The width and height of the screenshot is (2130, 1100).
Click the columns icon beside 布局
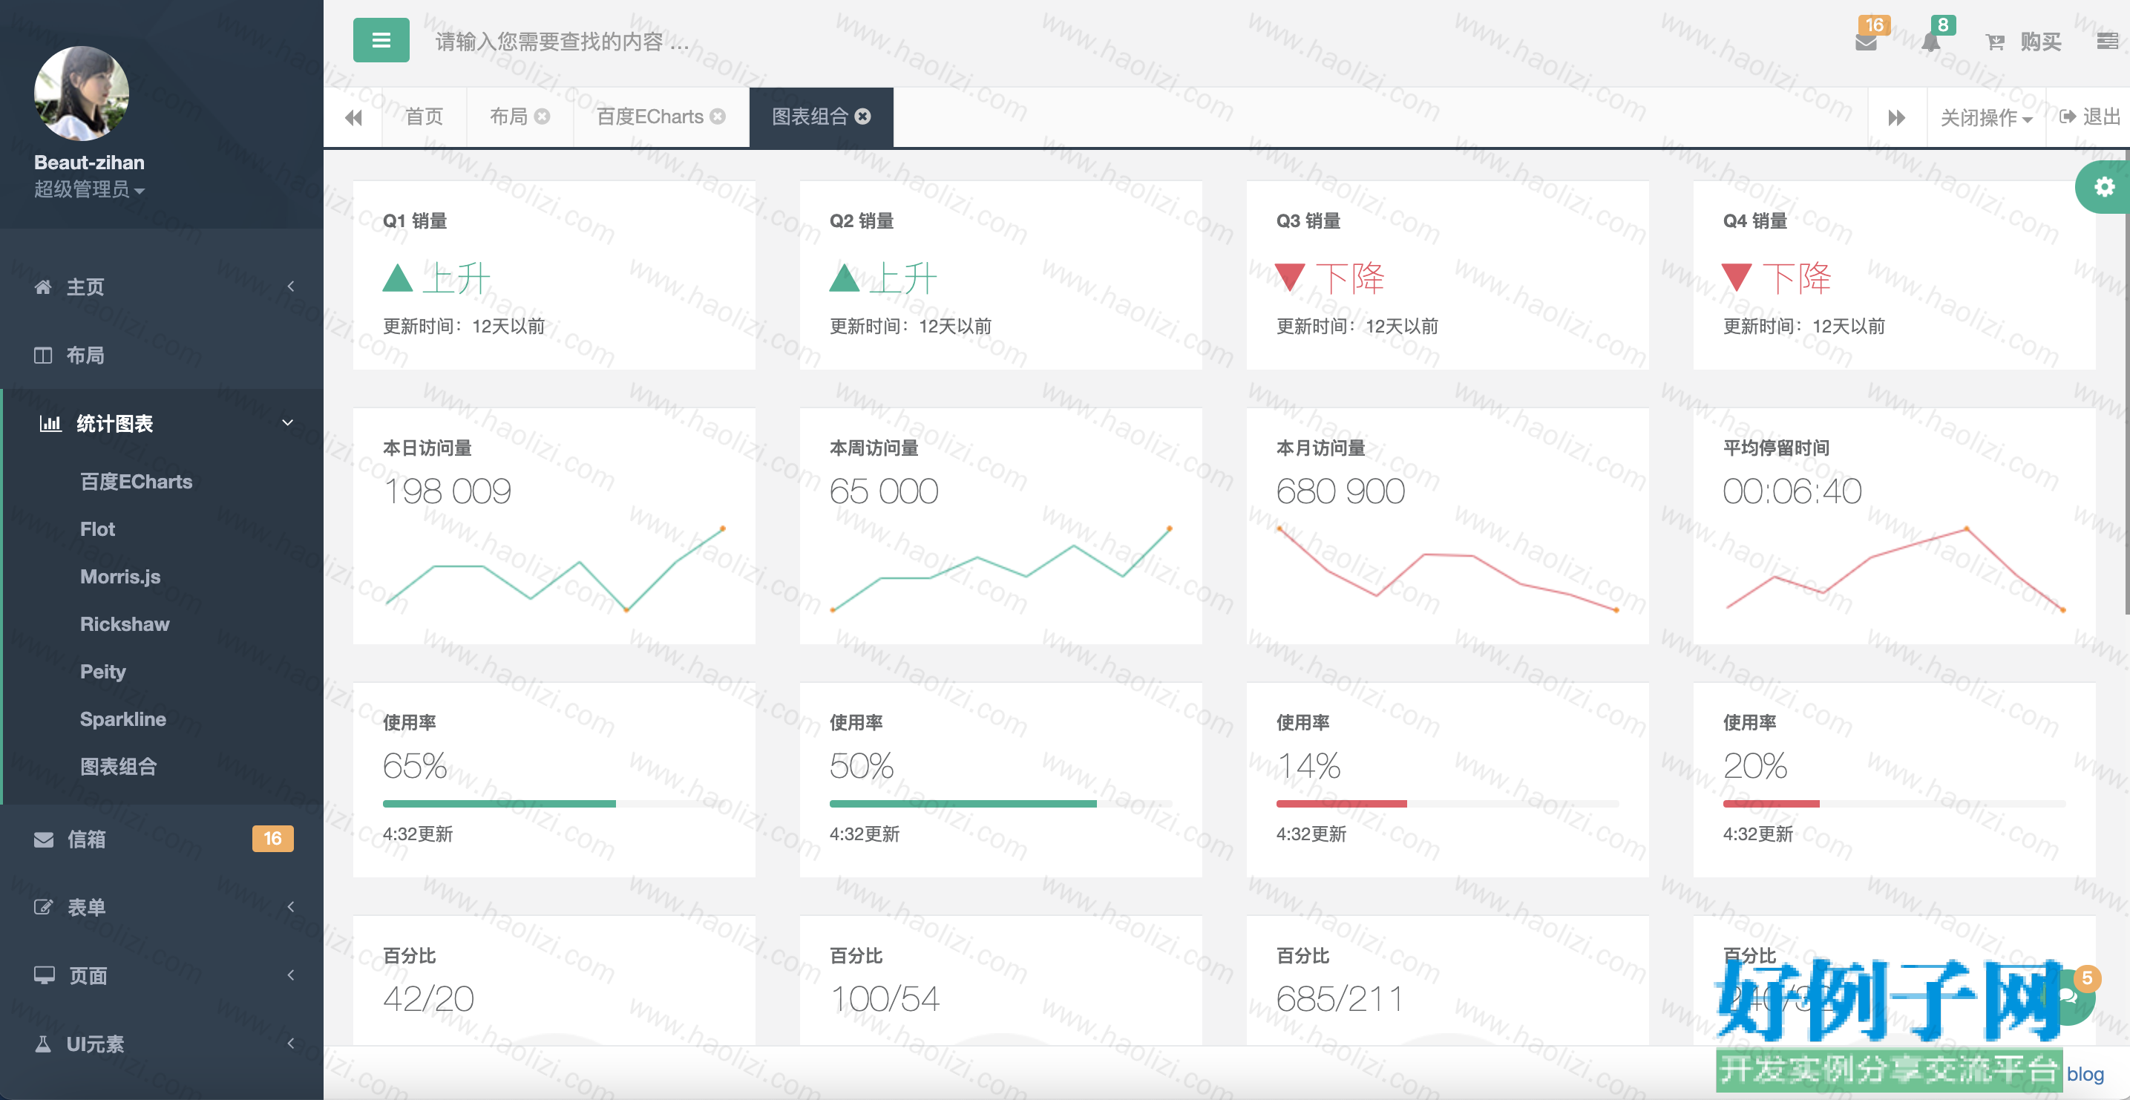point(43,356)
